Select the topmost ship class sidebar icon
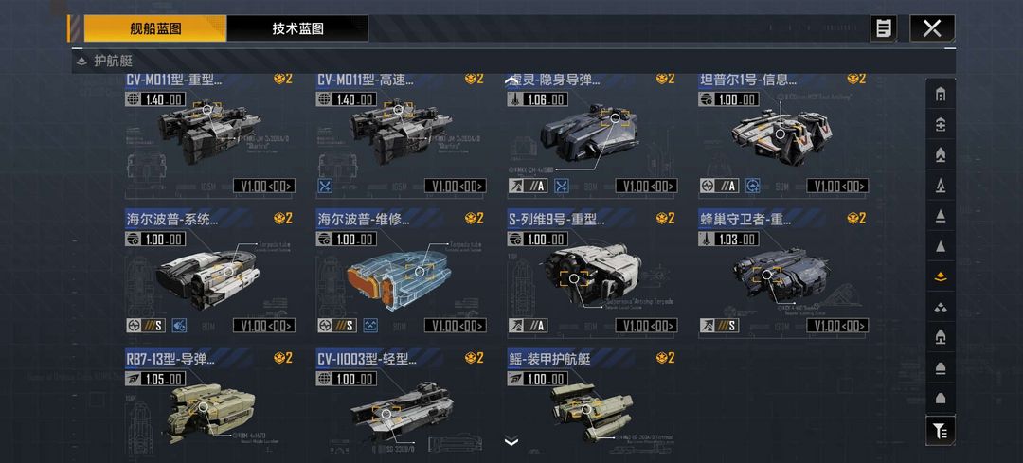 (941, 96)
